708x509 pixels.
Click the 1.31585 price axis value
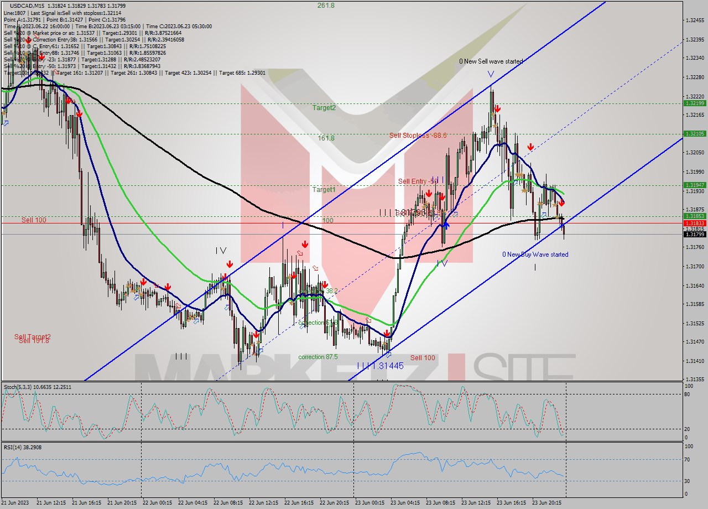[694, 304]
